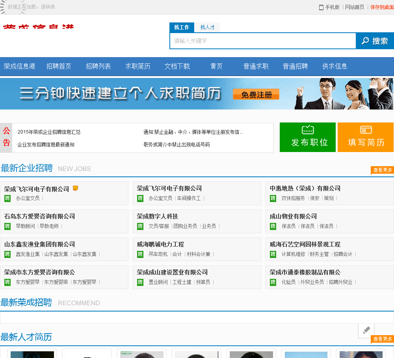
Task: Open 山东鑫发渔业集团有限公司 company link
Action: (x=39, y=244)
